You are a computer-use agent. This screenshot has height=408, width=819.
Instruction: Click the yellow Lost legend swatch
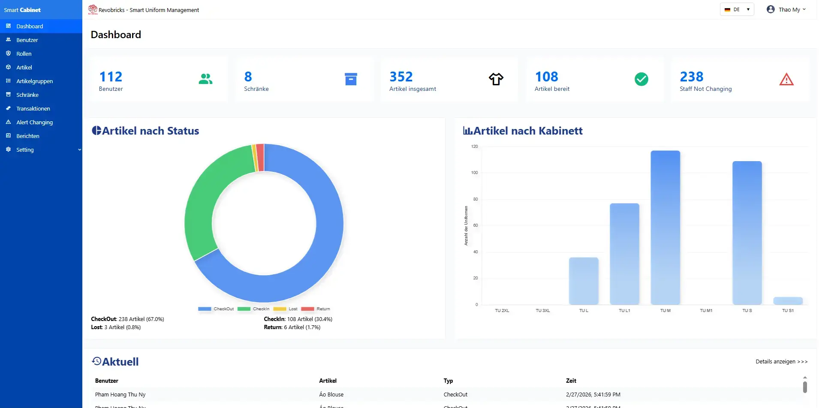pyautogui.click(x=280, y=309)
